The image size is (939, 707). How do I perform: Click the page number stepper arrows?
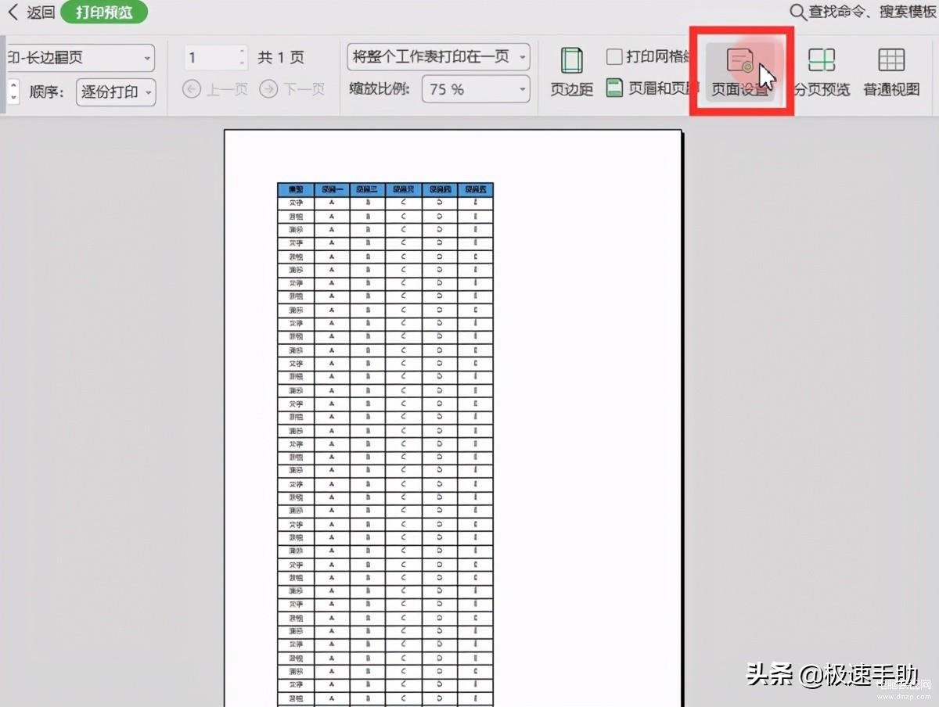click(x=243, y=58)
